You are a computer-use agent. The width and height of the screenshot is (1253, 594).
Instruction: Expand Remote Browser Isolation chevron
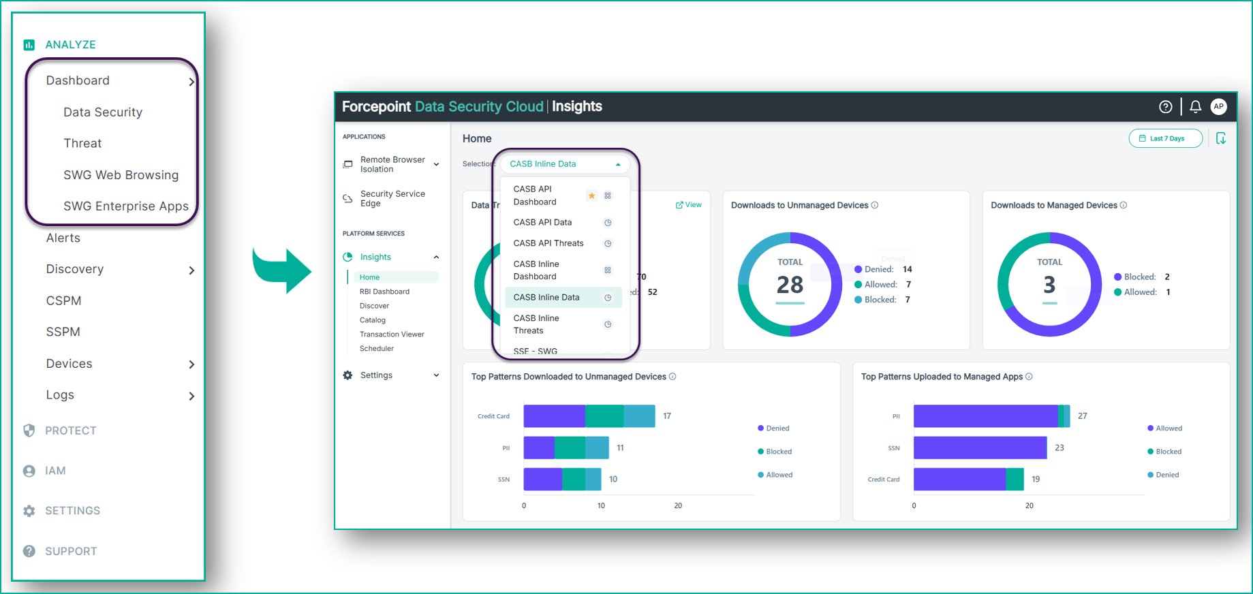(436, 164)
